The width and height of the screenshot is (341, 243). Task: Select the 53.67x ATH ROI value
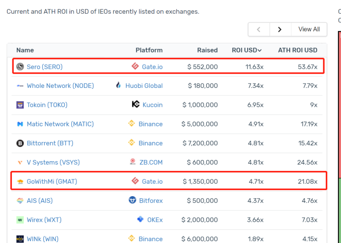[307, 67]
